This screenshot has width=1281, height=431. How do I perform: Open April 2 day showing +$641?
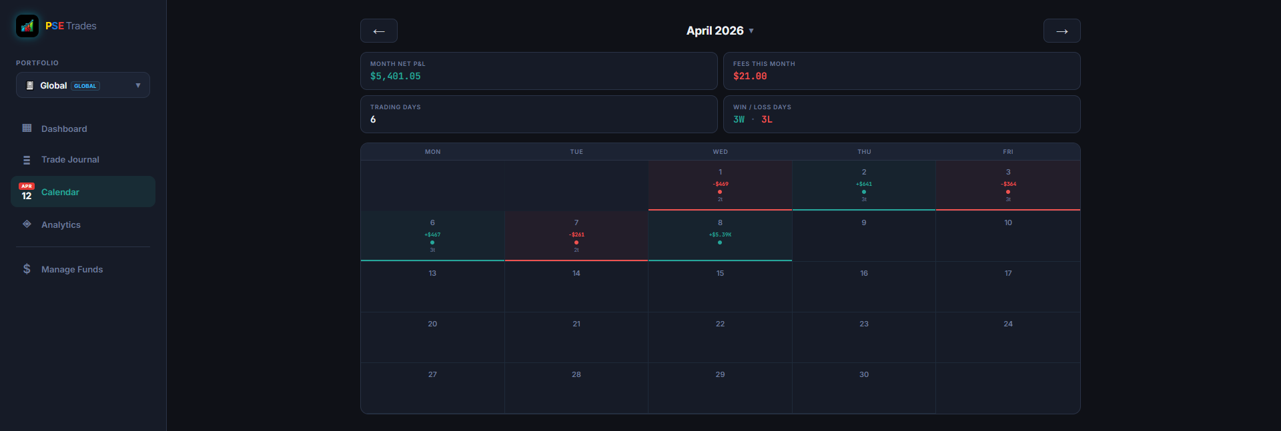coord(863,185)
